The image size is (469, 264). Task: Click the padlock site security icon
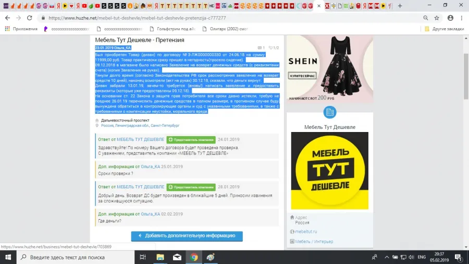(x=43, y=18)
